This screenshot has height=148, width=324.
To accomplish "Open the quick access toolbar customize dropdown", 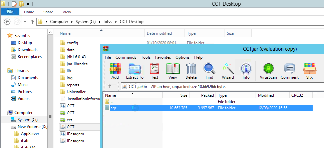I will click(x=28, y=4).
